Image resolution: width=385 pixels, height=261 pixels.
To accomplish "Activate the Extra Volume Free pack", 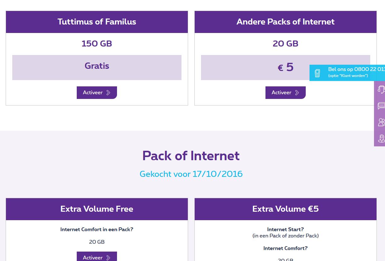I will pos(97,257).
